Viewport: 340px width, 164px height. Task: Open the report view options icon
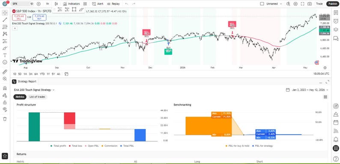(x=325, y=97)
